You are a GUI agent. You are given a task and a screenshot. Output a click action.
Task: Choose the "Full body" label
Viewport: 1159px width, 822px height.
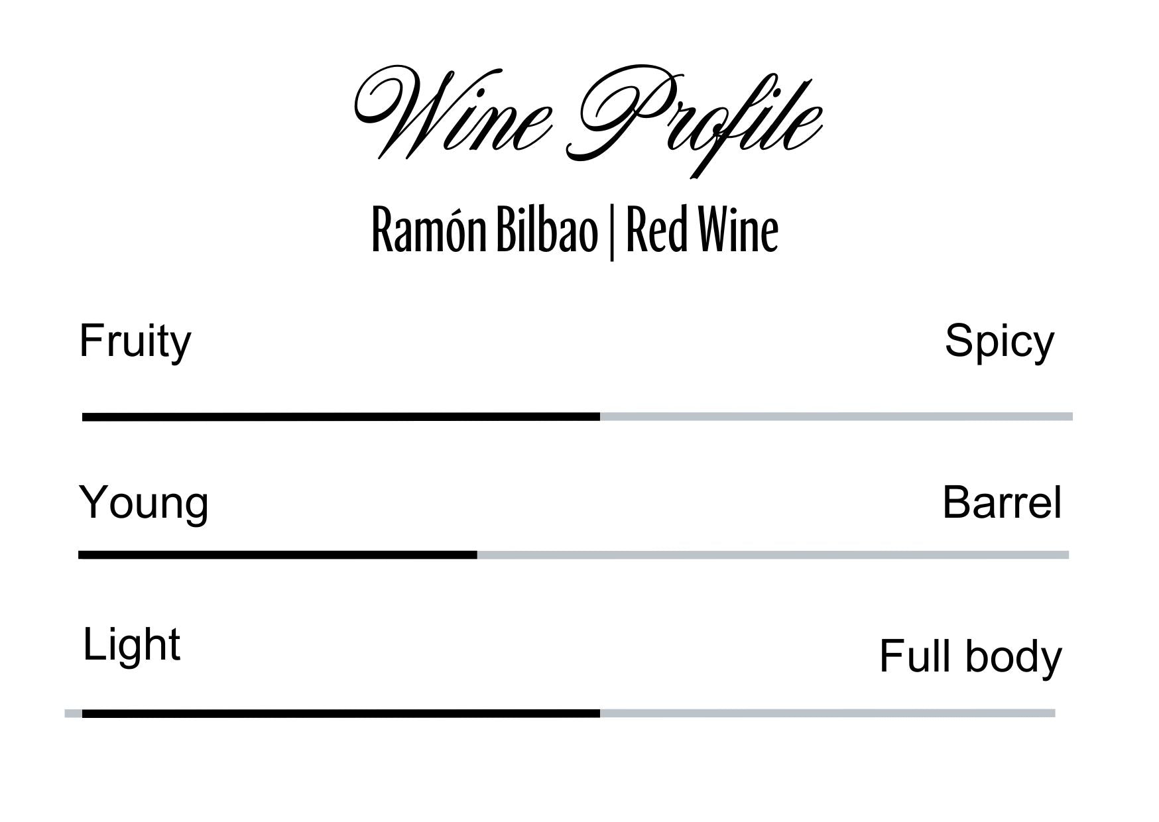click(969, 656)
